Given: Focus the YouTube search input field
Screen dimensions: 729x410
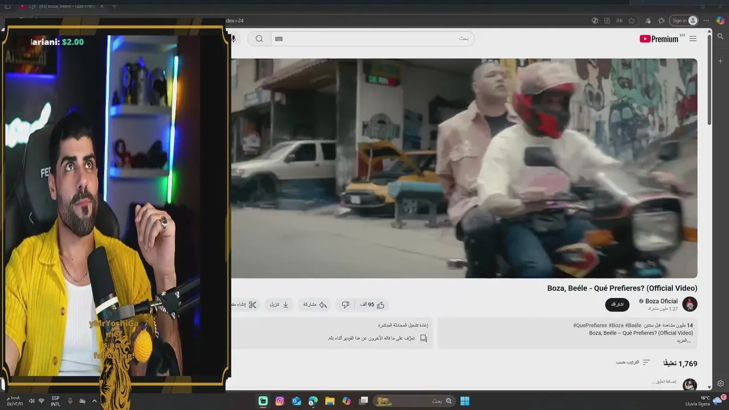Looking at the screenshot, I should 373,39.
